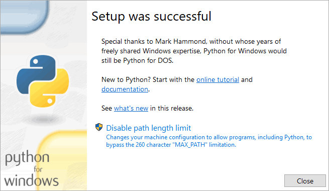
Task: Open the documentation link
Action: [125, 89]
